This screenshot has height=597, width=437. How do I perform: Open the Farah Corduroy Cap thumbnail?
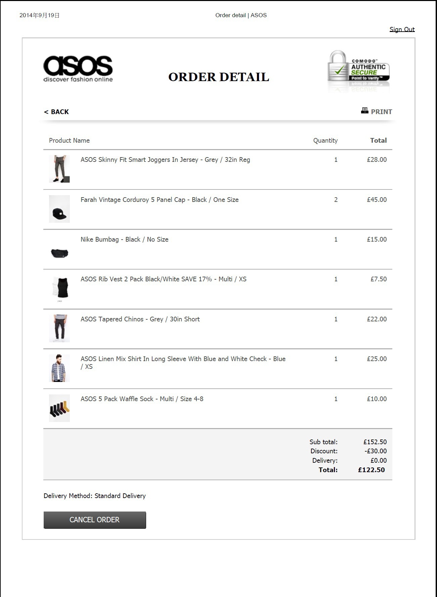coord(59,209)
